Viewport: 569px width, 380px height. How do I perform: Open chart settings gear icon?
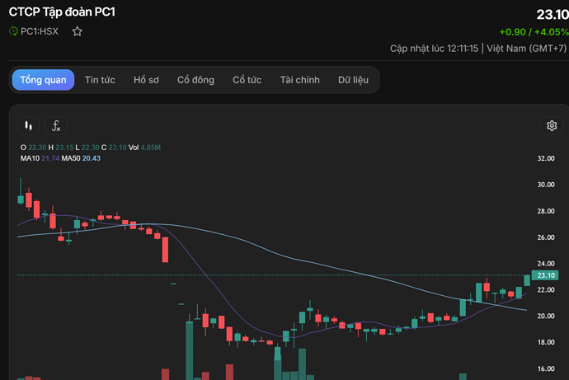click(552, 126)
